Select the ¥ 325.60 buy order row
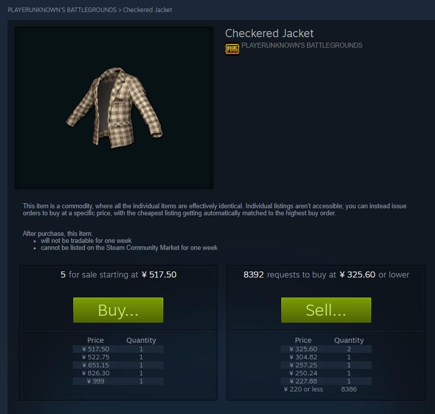The height and width of the screenshot is (414, 435). point(326,349)
